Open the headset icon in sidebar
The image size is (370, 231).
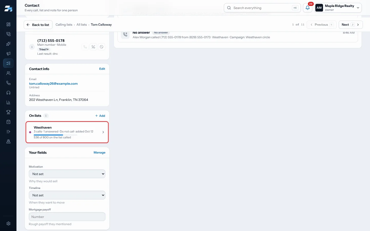pyautogui.click(x=8, y=93)
